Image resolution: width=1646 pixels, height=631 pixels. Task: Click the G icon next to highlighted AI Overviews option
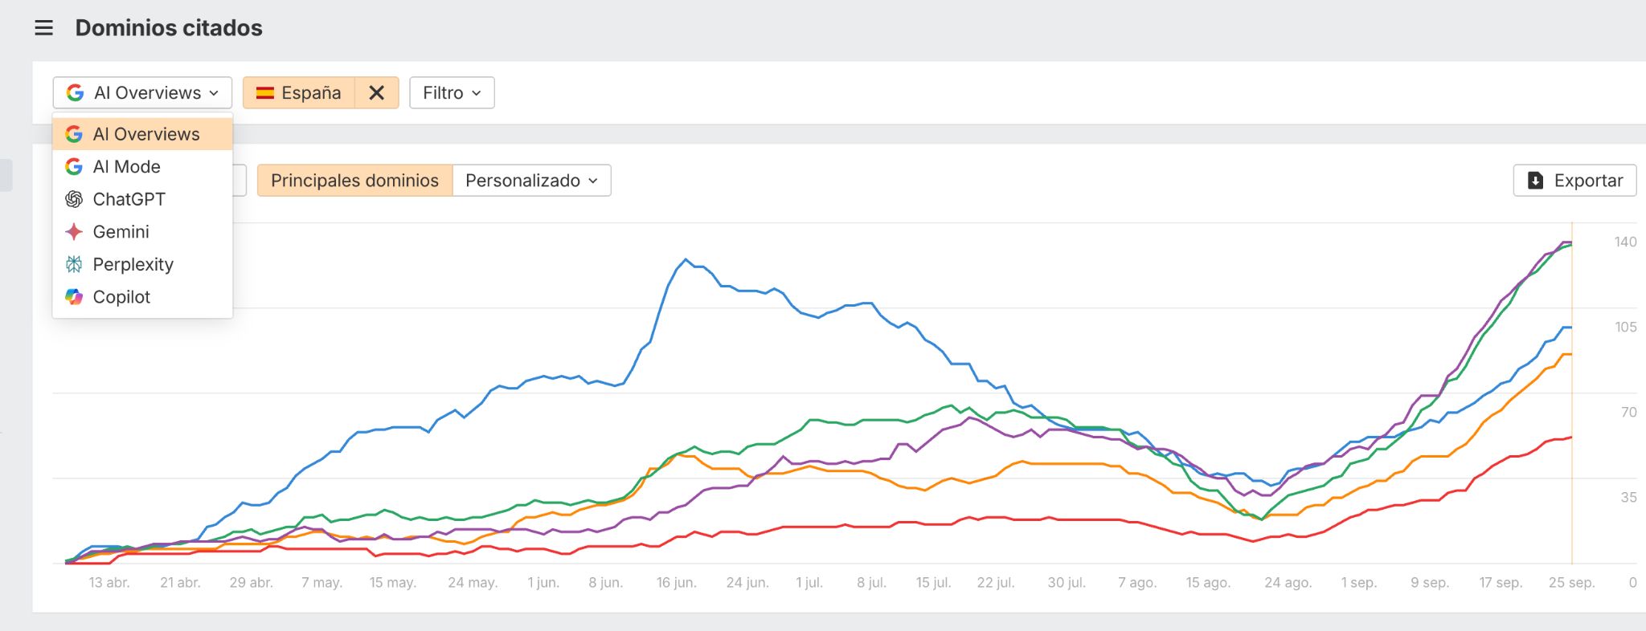pyautogui.click(x=73, y=133)
